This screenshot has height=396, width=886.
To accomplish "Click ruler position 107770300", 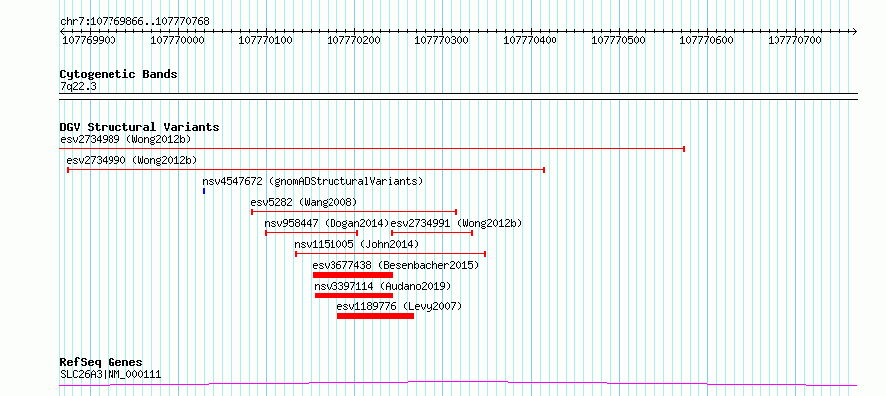I will click(442, 40).
